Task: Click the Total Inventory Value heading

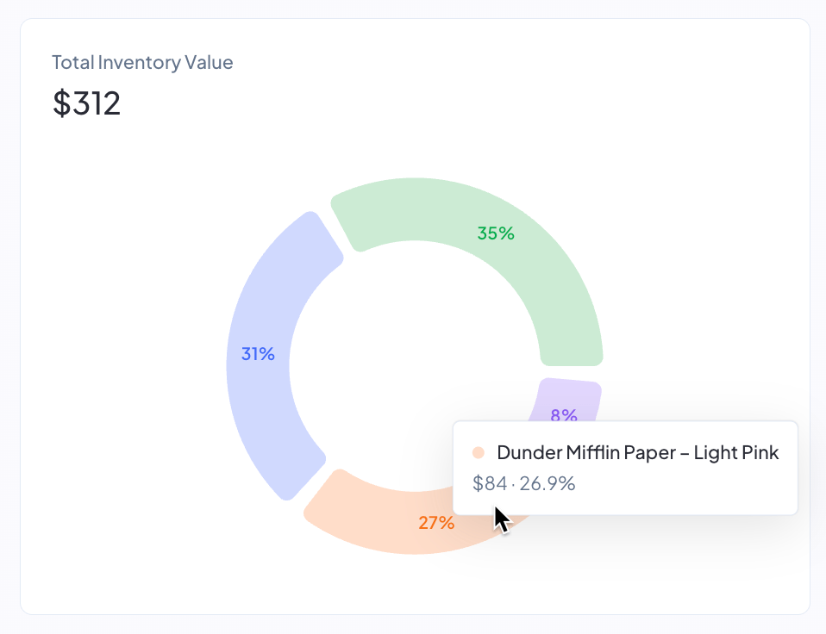Action: [x=142, y=62]
